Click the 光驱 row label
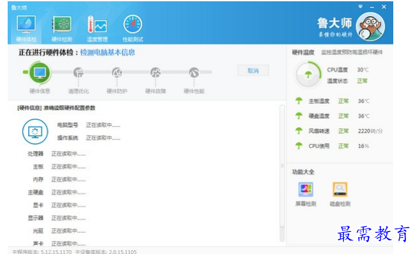 pyautogui.click(x=38, y=231)
